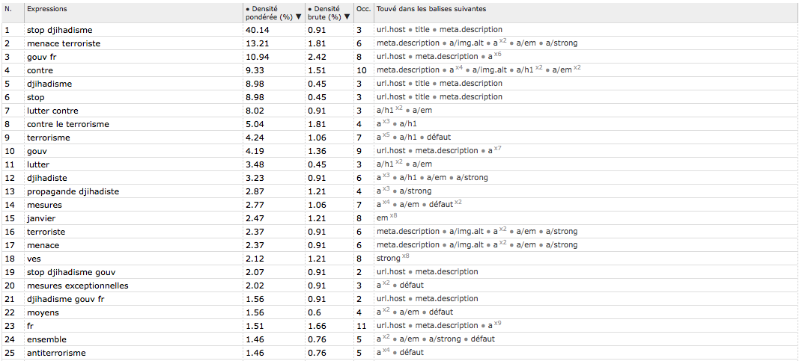Click occurrence count 11 for 'fr'

click(362, 325)
